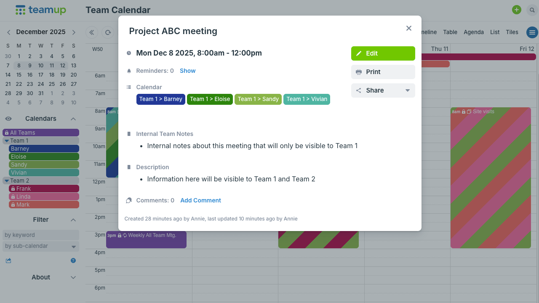Toggle the Barney sub-calendar
The image size is (539, 303).
(44, 149)
